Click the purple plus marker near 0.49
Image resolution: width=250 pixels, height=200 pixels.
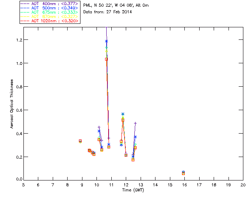[x=136, y=123]
